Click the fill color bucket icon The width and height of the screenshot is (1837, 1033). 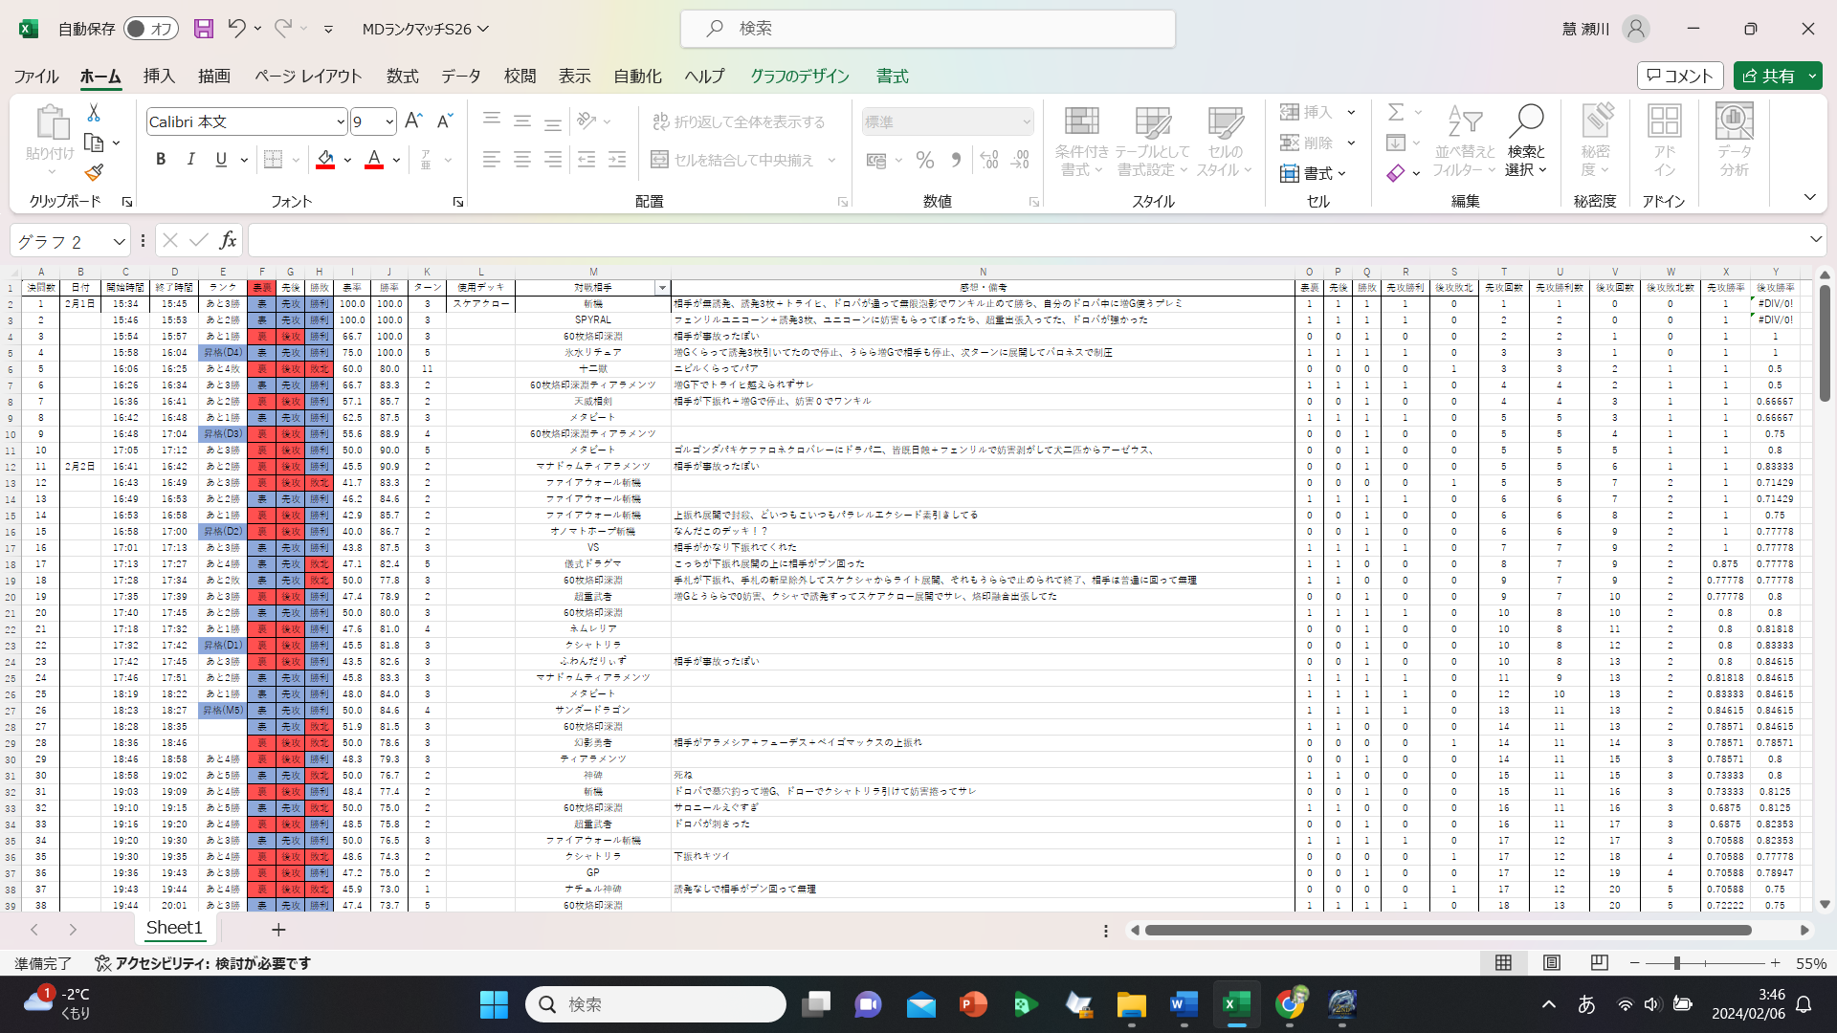[x=325, y=160]
